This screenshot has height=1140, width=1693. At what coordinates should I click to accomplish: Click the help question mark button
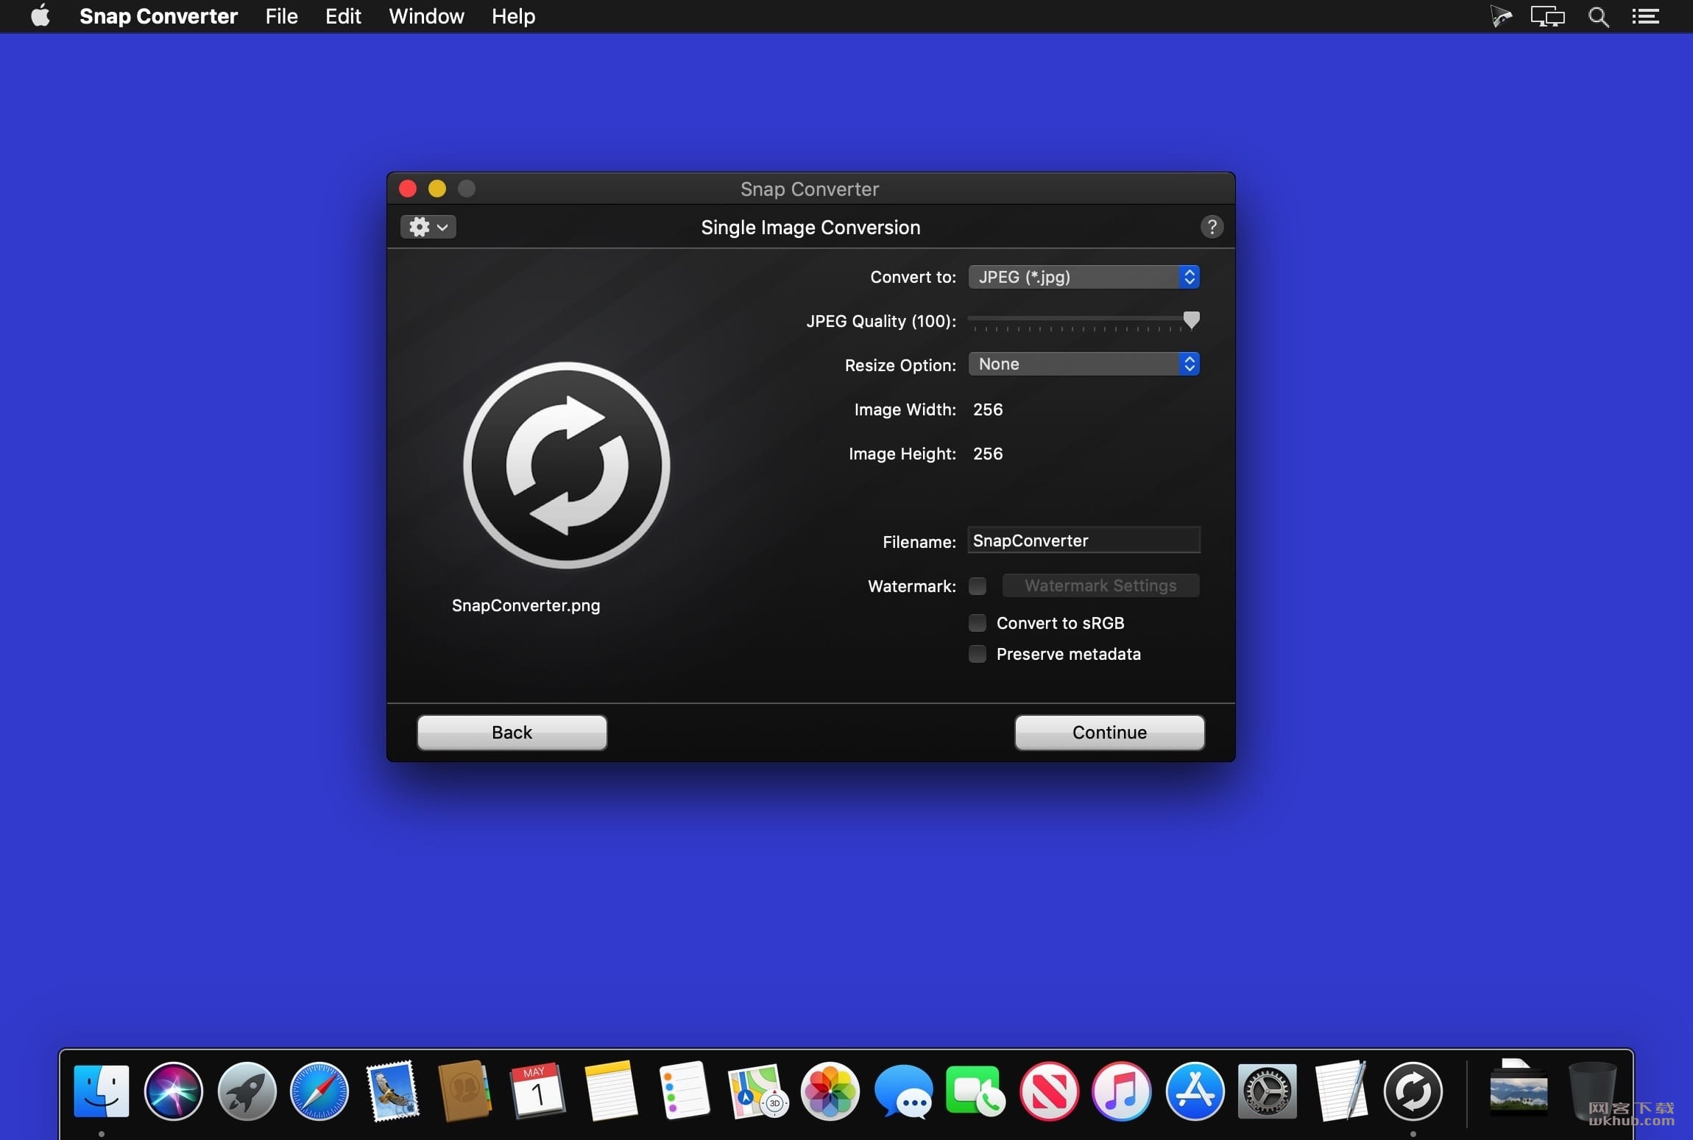(1212, 227)
